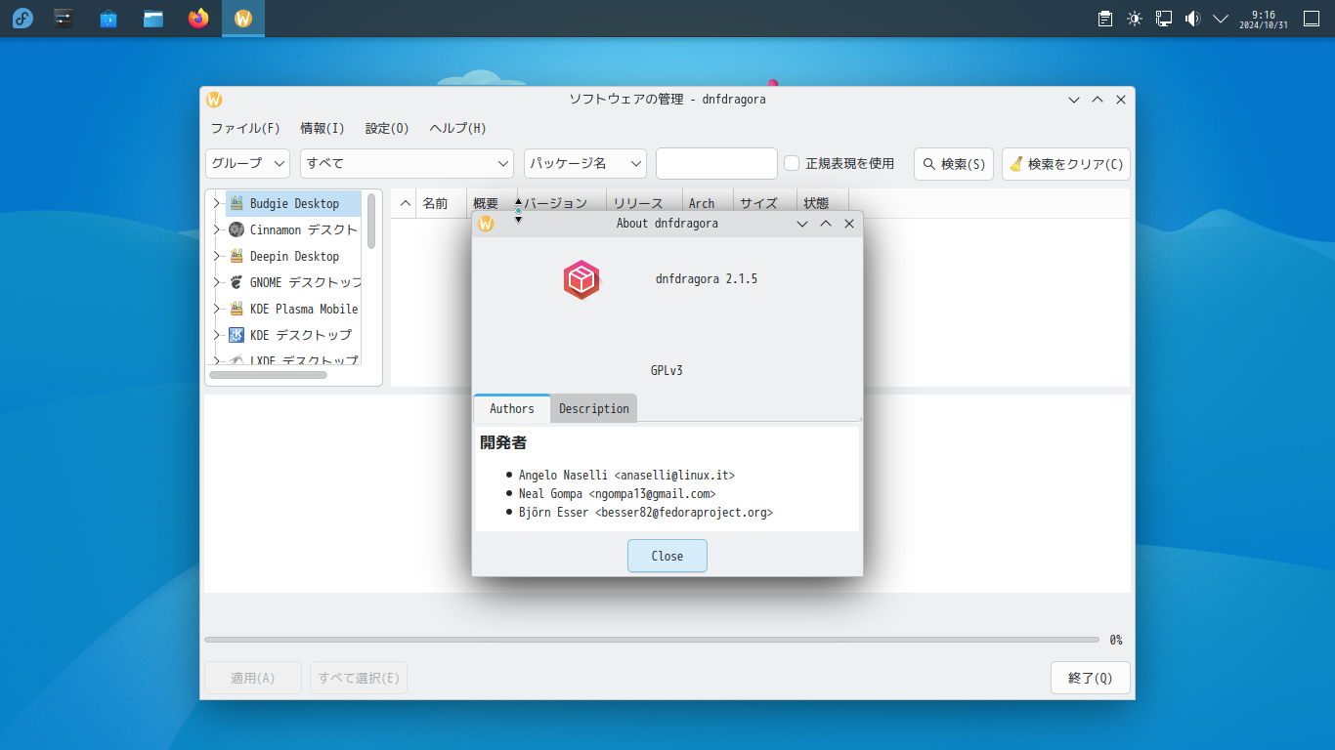Screen dimensions: 1335x750
Task: Open the network tray icon
Action: pyautogui.click(x=1163, y=19)
